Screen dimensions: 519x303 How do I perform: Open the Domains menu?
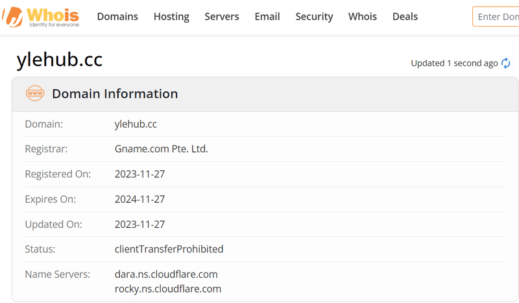(x=117, y=17)
